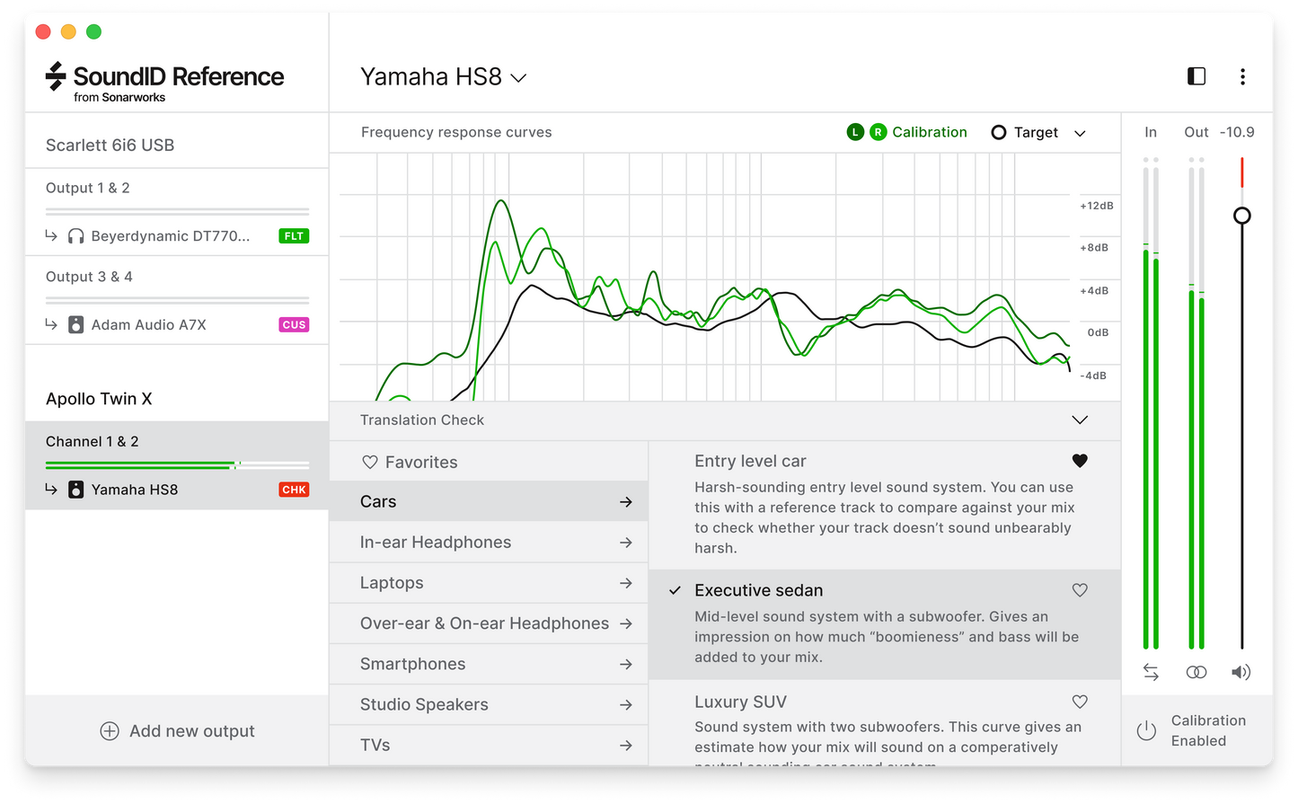Click the output gain slider handle
The image size is (1298, 804).
point(1242,216)
